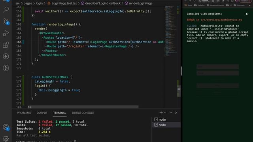Click the '17 passed' tests result
Screen dimensions: 253x142
coord(63,125)
